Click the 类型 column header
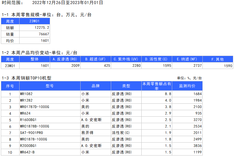235x157 pixels. click(126, 86)
